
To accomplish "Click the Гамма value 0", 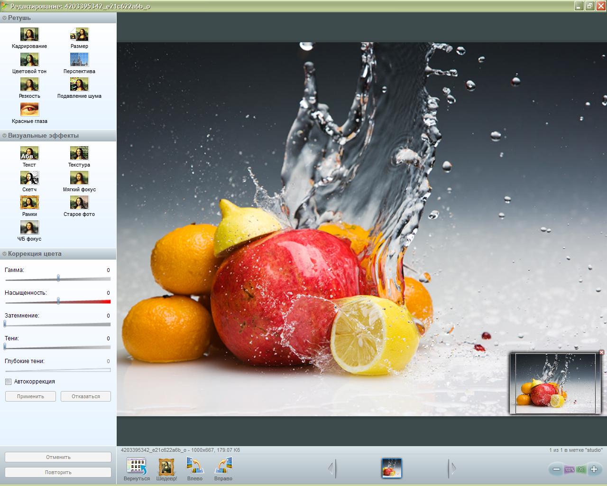I will pos(108,270).
